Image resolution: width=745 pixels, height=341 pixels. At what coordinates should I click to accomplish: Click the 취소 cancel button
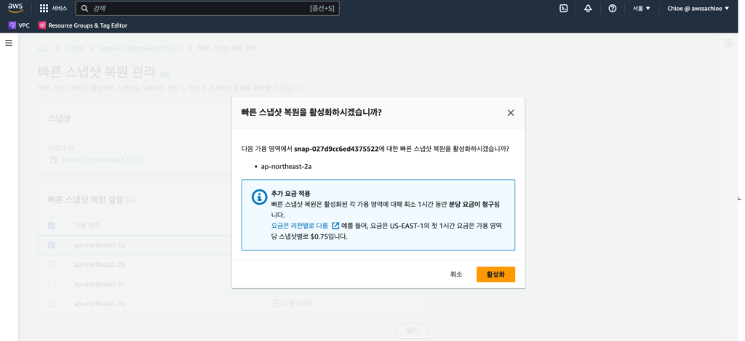456,274
